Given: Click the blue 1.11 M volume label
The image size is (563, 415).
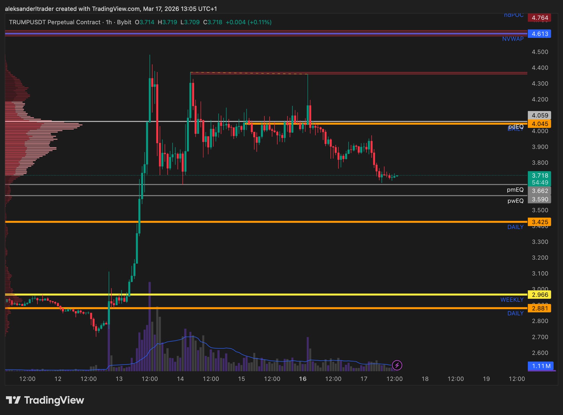Looking at the screenshot, I should coord(541,366).
